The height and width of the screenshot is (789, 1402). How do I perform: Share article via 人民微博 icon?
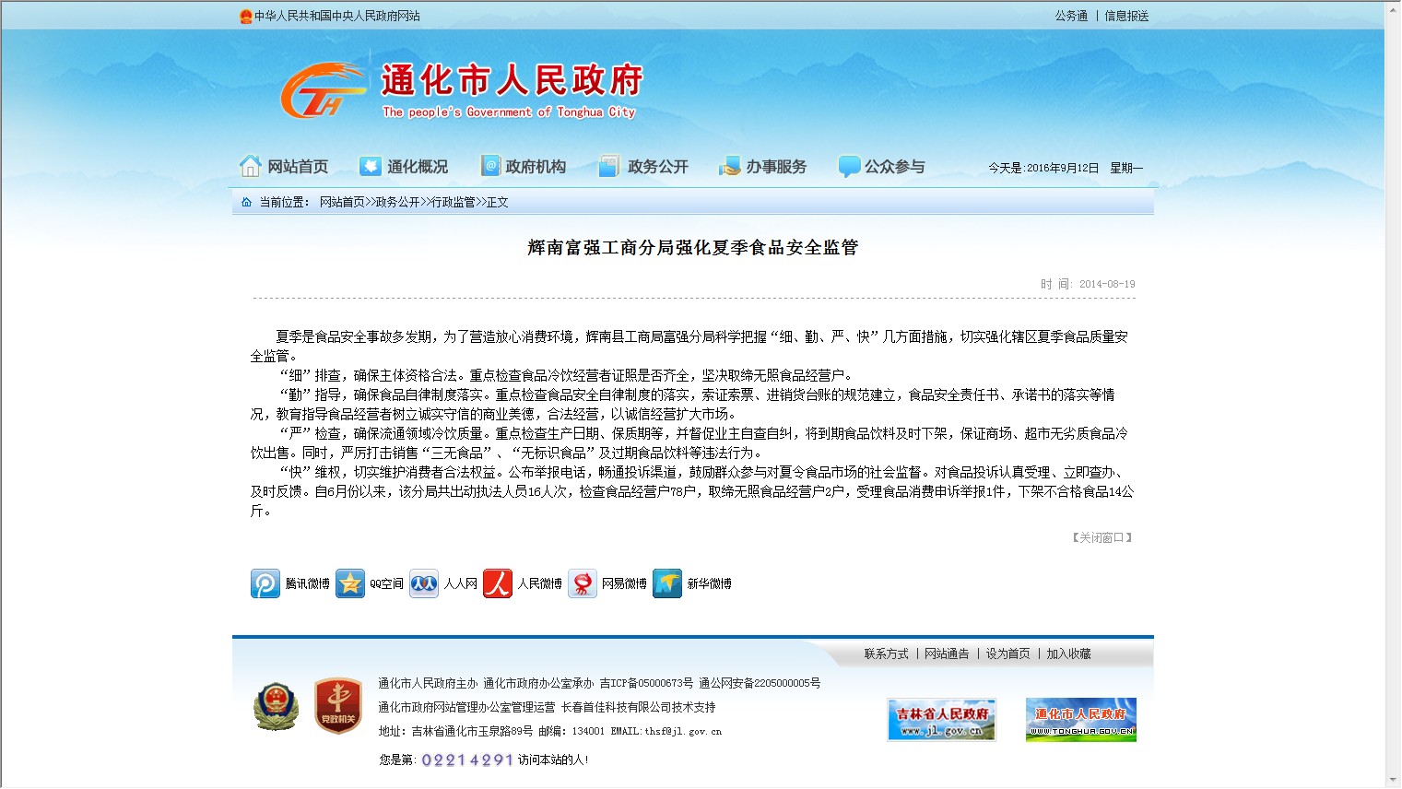tap(498, 583)
